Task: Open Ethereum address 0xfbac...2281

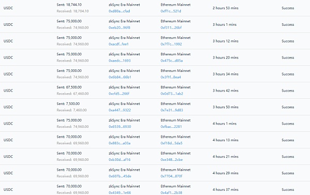Action: click(171, 127)
